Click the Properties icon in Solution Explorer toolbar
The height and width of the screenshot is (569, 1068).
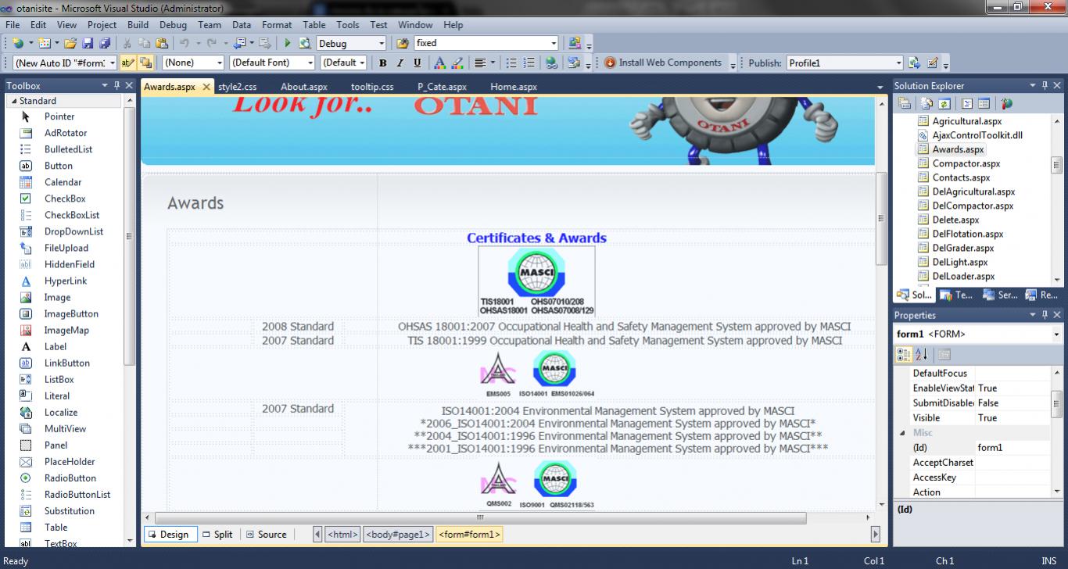(905, 104)
